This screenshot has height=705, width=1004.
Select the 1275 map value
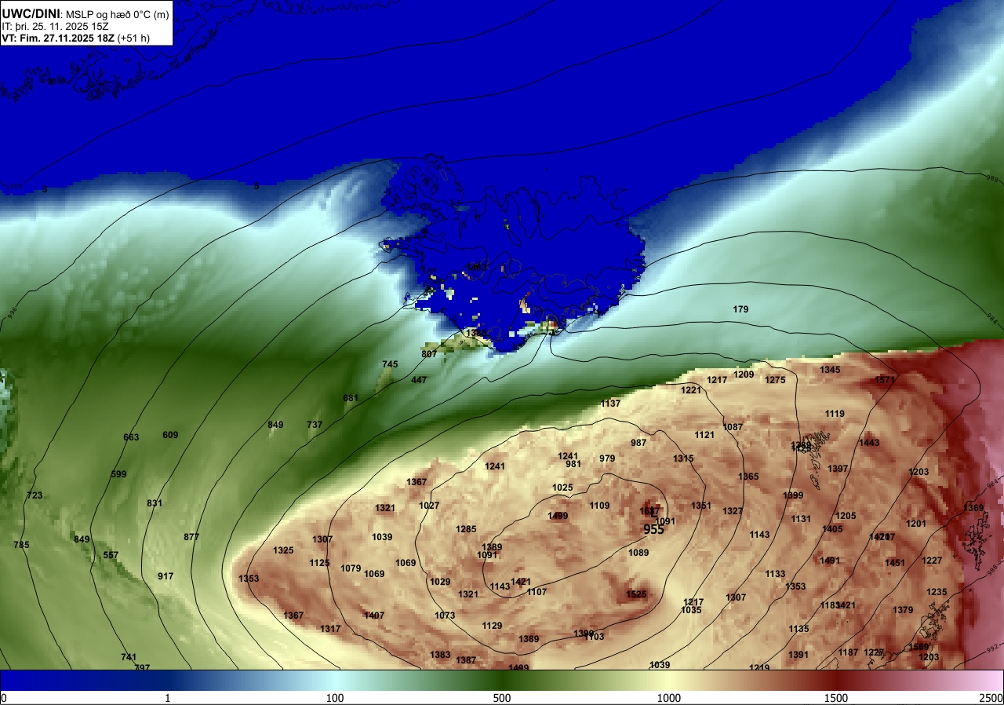click(x=775, y=380)
